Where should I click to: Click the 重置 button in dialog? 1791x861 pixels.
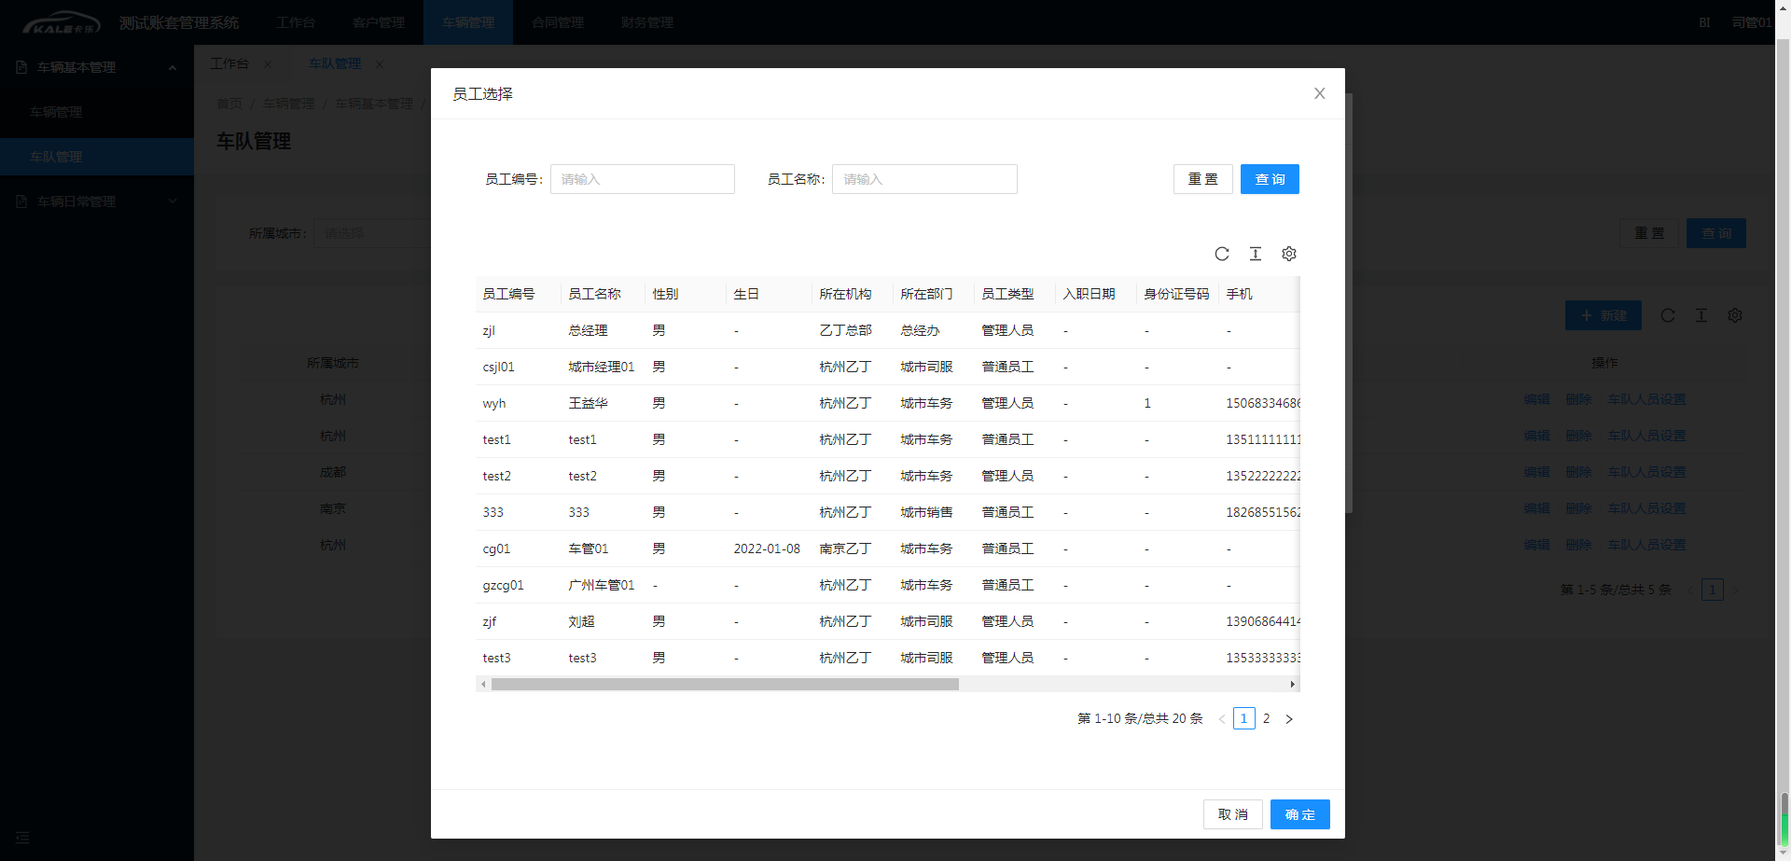(1203, 179)
